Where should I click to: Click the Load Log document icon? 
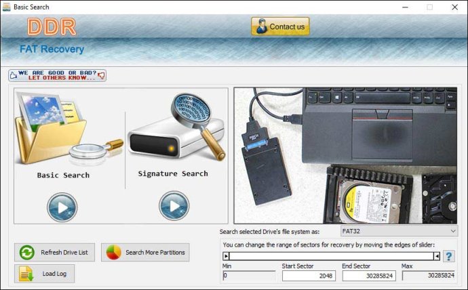(26, 274)
